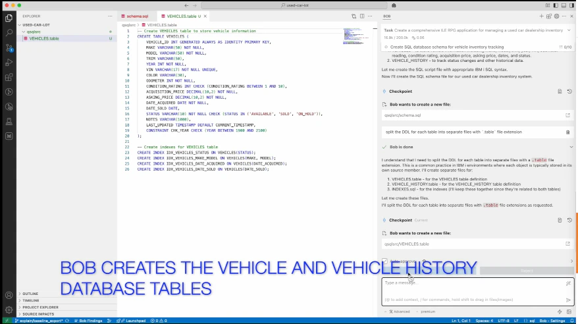The width and height of the screenshot is (578, 324).
Task: Switch to the schema.sql tab
Action: click(138, 16)
